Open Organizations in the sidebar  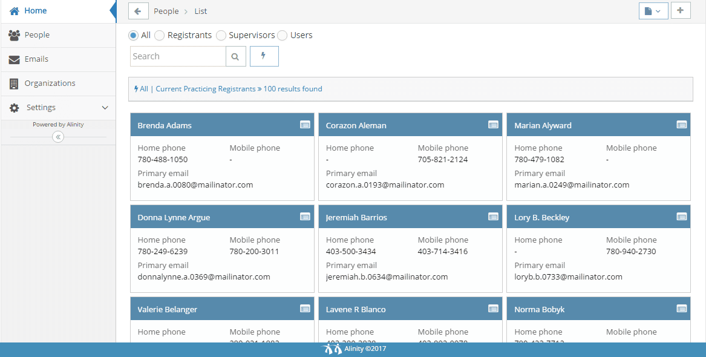(x=58, y=84)
